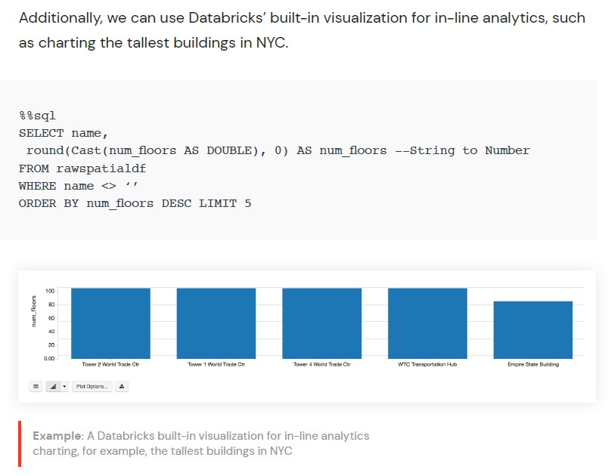
Task: Open Plot Options
Action: point(92,386)
